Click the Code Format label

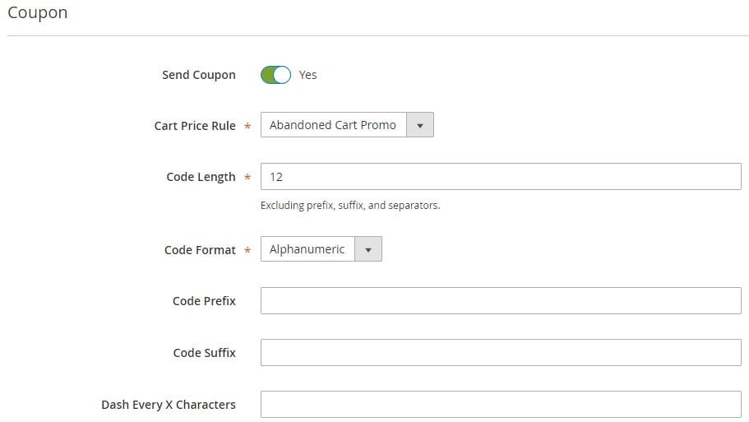point(200,250)
